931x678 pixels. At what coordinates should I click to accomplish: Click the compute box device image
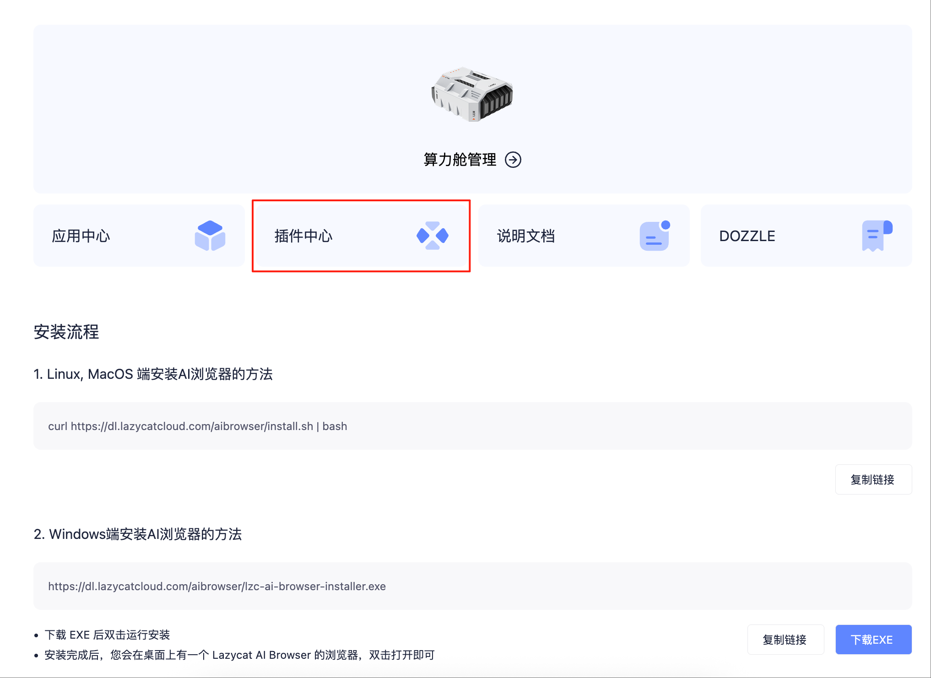pos(472,94)
